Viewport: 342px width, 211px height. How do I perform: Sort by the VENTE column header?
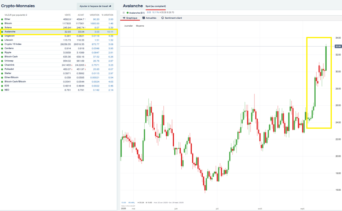click(x=67, y=15)
